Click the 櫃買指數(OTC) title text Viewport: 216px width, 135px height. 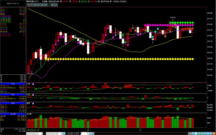(x=32, y=1)
